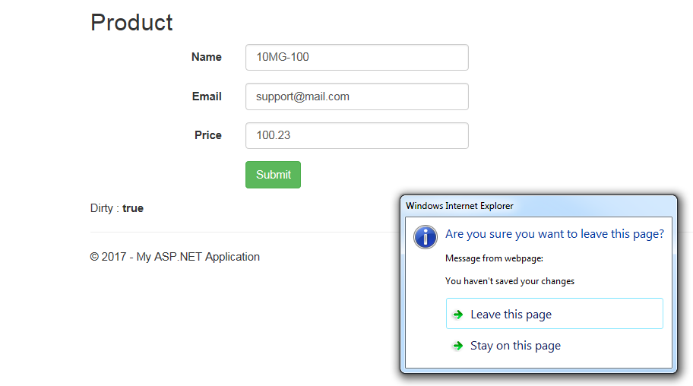
Task: Click the 'Are you sure you want to leave' heading
Action: point(554,234)
